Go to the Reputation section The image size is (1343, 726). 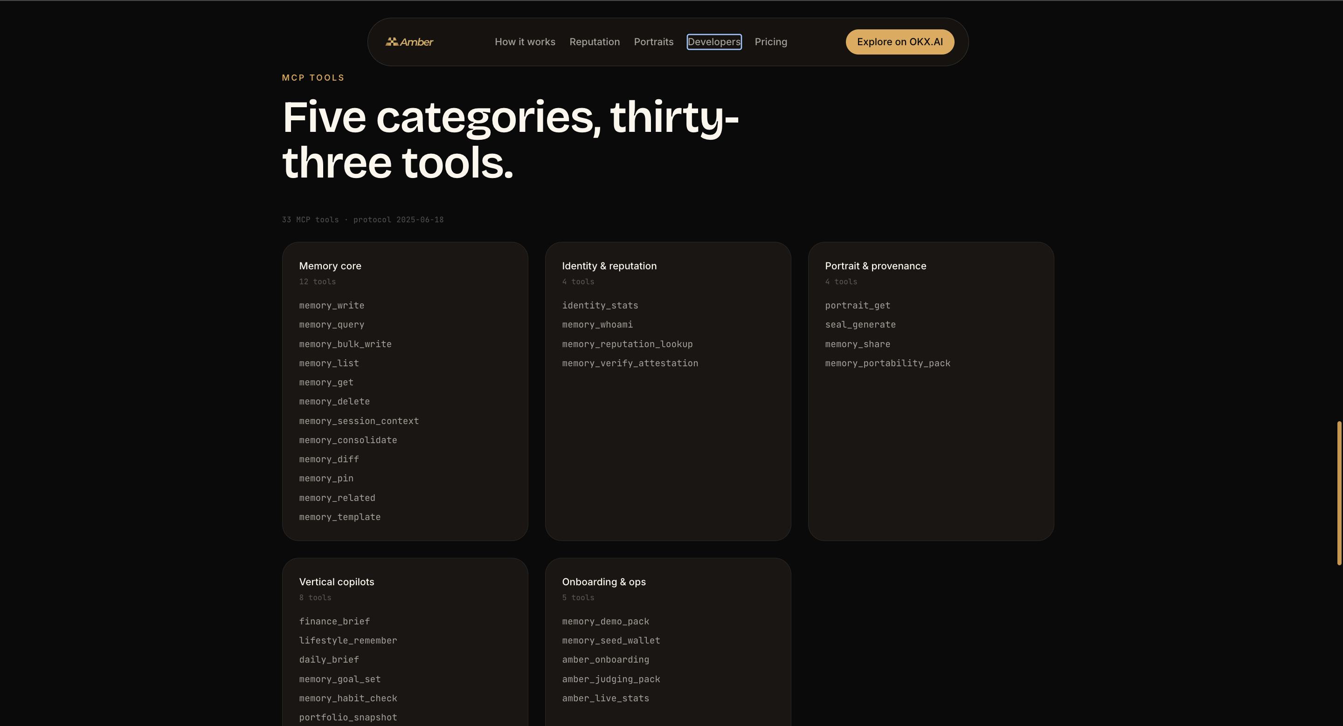pyautogui.click(x=595, y=41)
